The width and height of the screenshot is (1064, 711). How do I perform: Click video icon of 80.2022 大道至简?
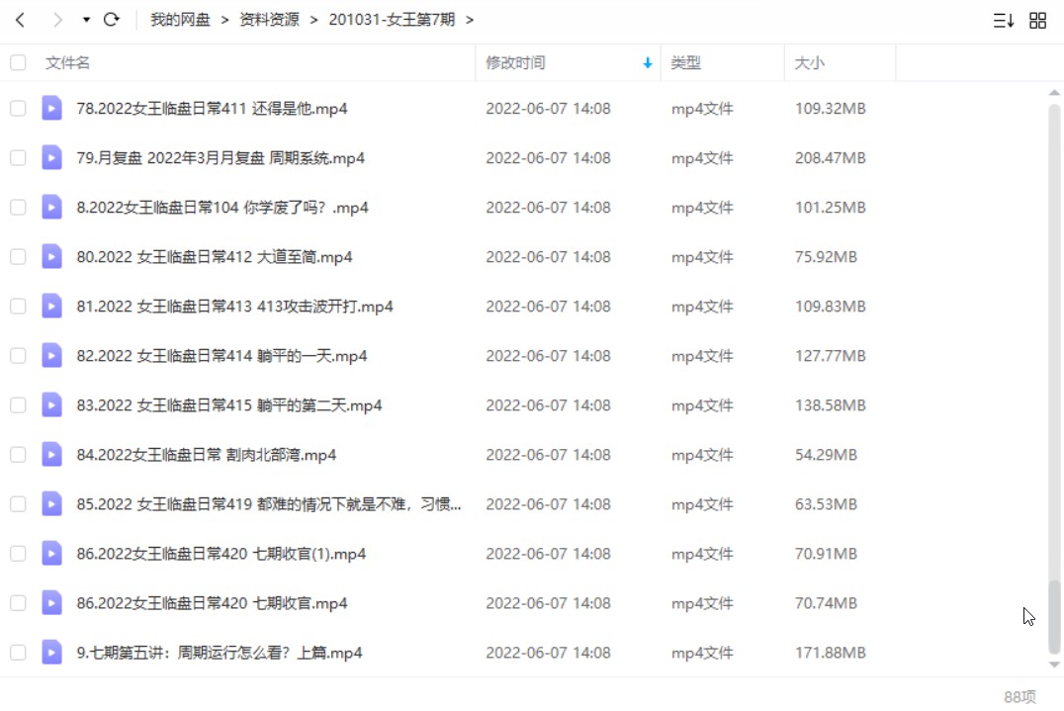pos(51,257)
